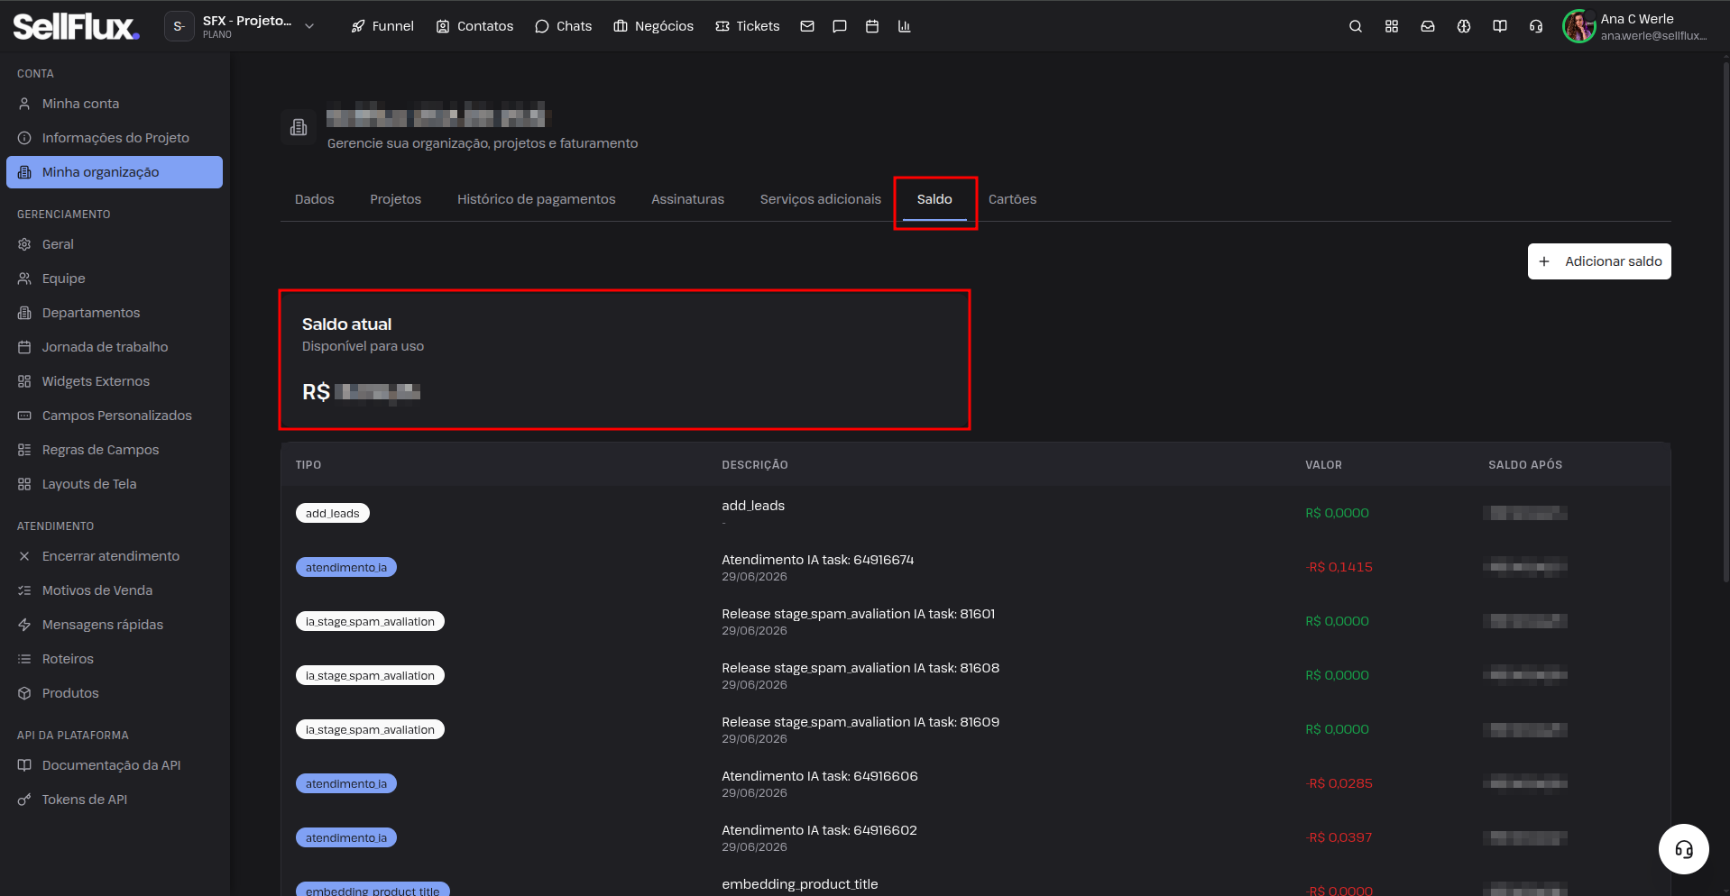1730x896 pixels.
Task: Switch to the Cartões tab
Action: tap(1012, 199)
